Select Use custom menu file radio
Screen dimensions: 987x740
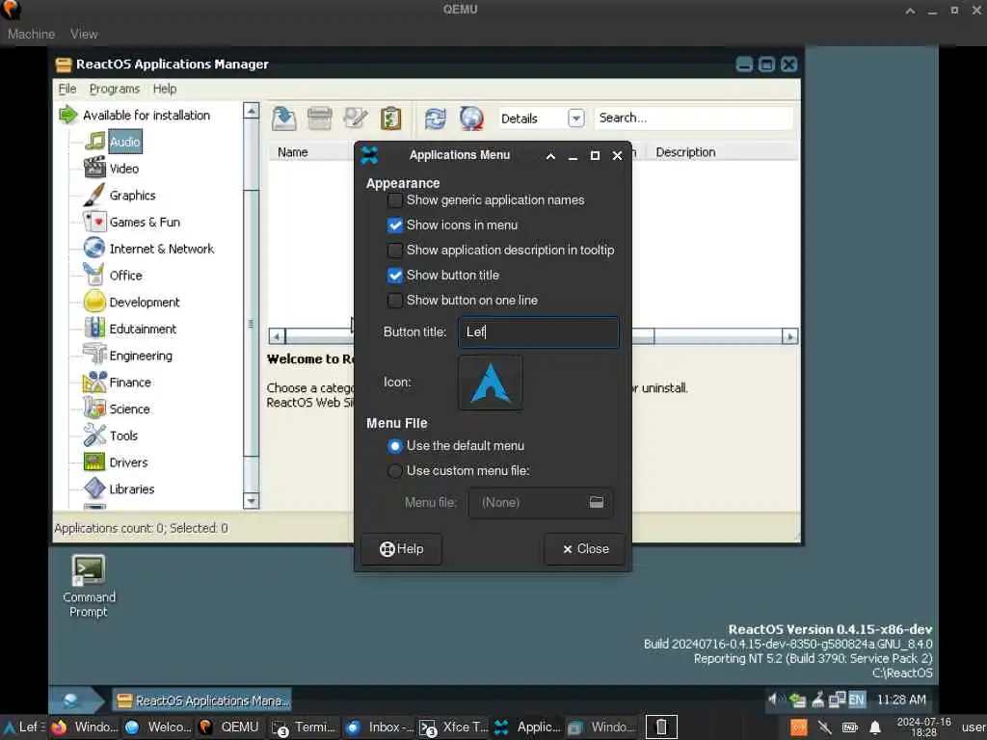pos(394,470)
